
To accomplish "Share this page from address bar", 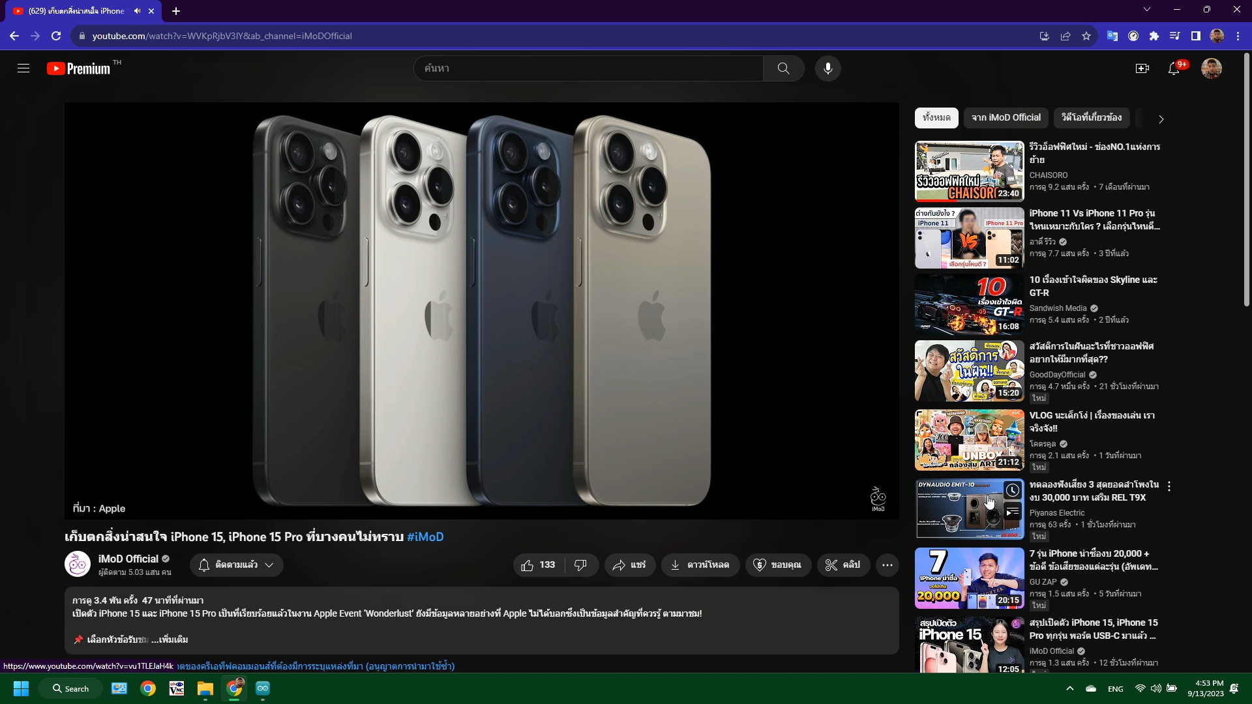I will click(x=1066, y=36).
